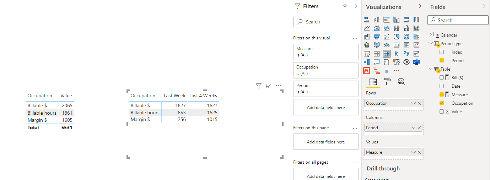Switch to the Format paint roller tab
The image size is (490, 180).
(387, 82)
